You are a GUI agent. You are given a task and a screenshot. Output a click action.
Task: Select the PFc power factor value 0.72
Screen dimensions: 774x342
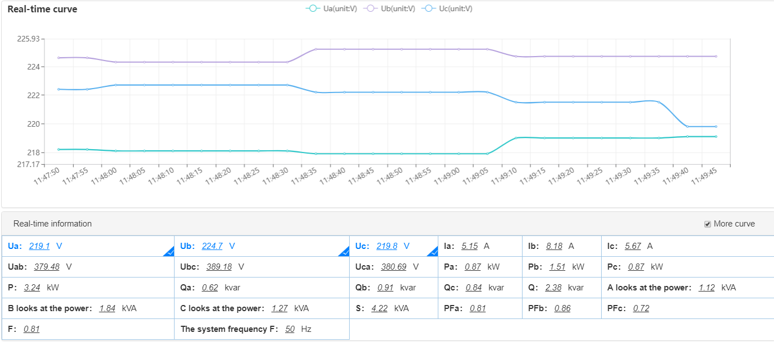pos(641,308)
